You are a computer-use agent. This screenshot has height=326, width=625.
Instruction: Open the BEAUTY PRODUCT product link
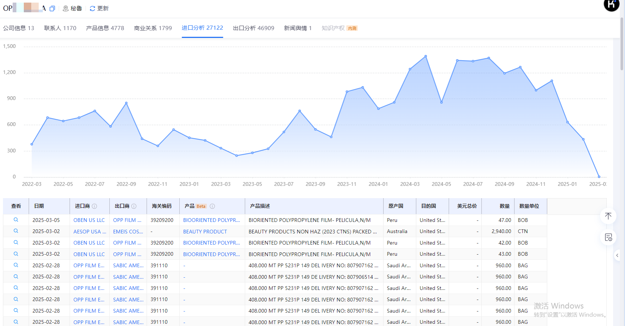[205, 232]
